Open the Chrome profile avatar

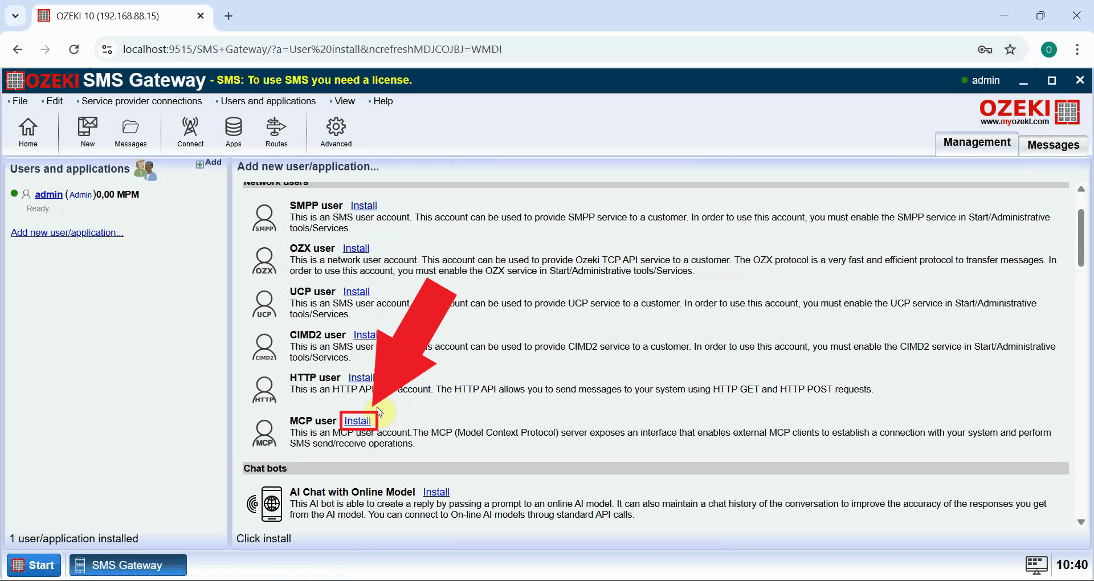[x=1049, y=49]
